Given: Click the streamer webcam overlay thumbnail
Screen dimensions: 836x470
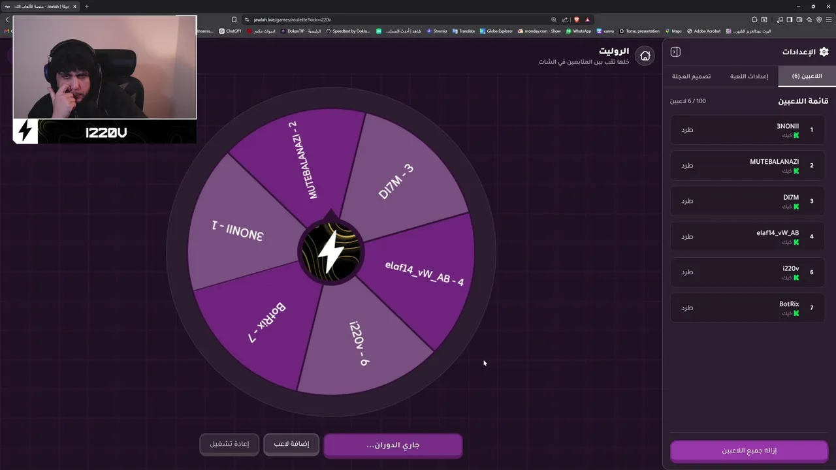Looking at the screenshot, I should pyautogui.click(x=104, y=67).
